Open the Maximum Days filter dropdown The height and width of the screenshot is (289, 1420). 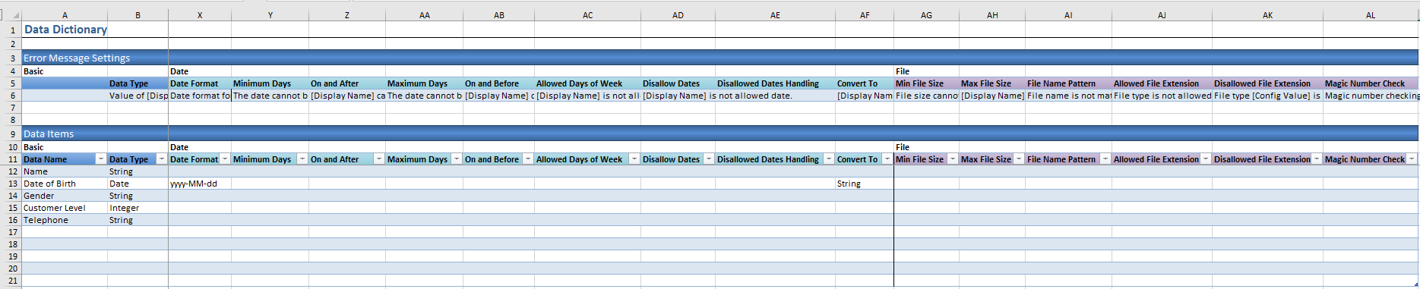[x=457, y=159]
